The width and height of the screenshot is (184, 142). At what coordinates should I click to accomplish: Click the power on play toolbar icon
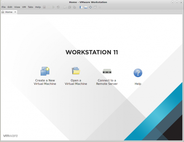pos(53,7)
